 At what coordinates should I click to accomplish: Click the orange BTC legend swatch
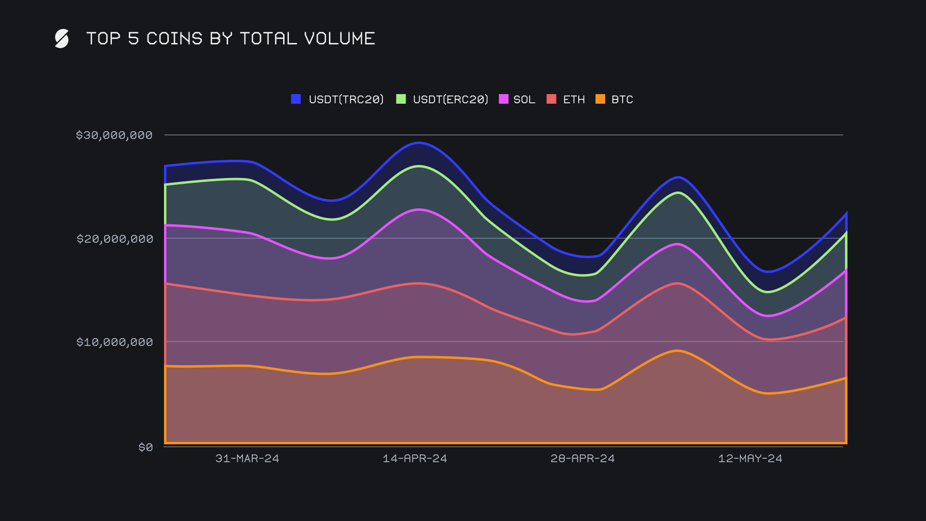click(600, 99)
